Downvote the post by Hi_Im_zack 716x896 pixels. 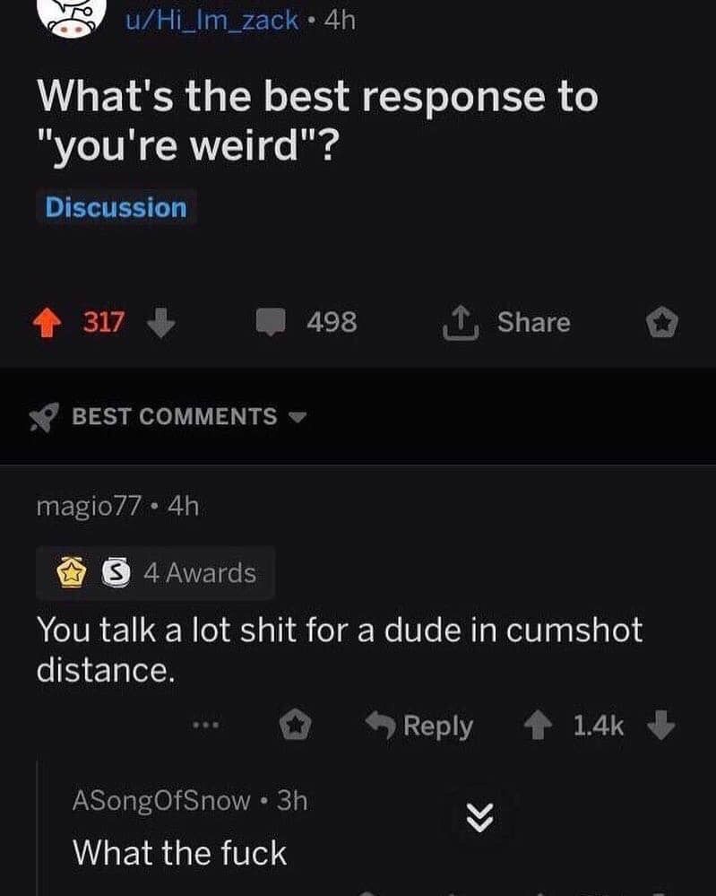161,323
